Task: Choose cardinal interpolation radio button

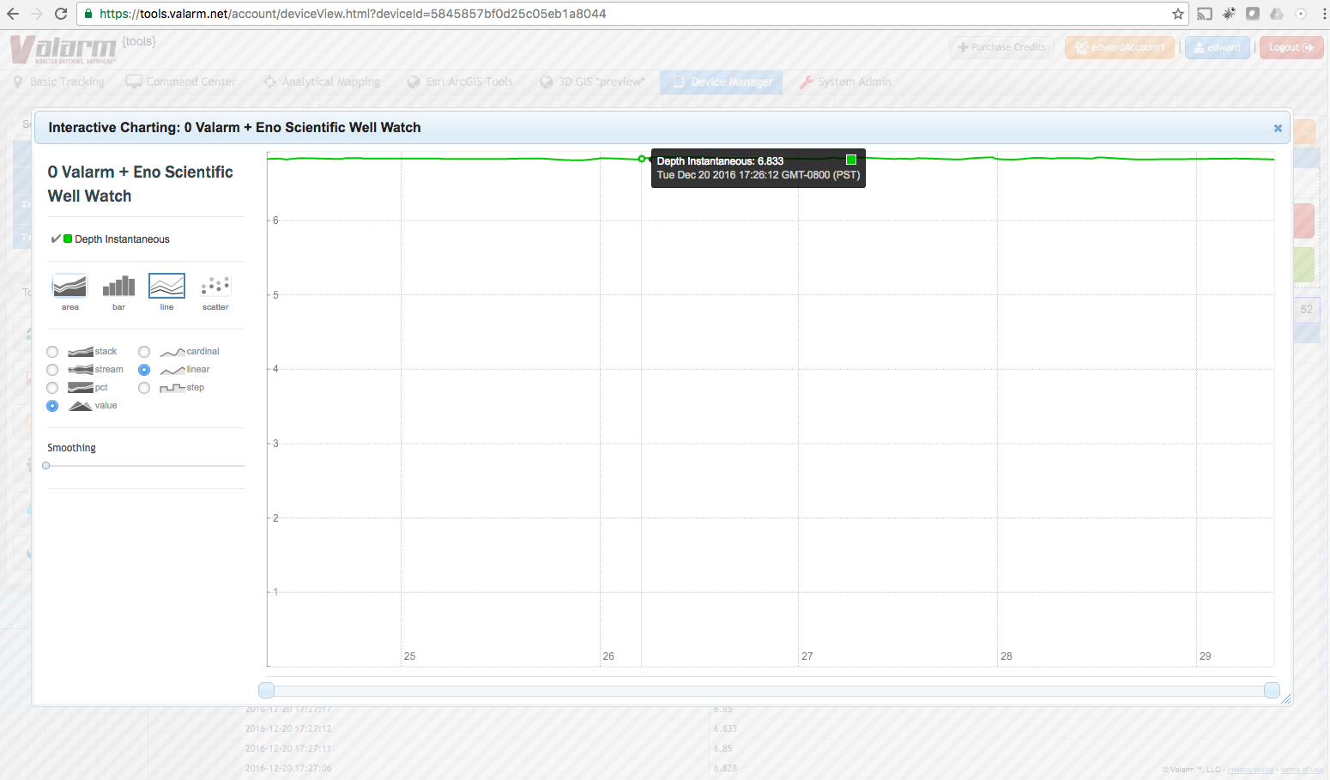Action: (144, 352)
